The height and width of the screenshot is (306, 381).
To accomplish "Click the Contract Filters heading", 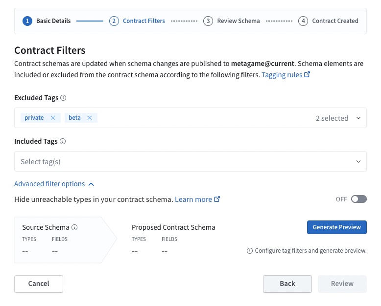I will (50, 50).
